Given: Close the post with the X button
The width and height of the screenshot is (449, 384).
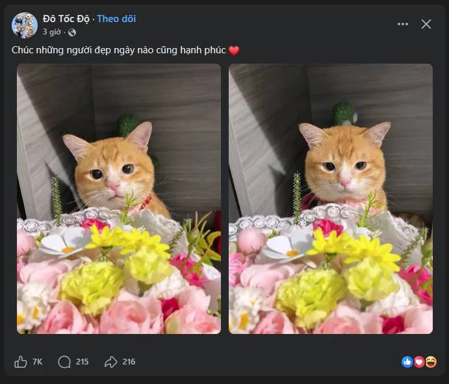Looking at the screenshot, I should (x=426, y=24).
